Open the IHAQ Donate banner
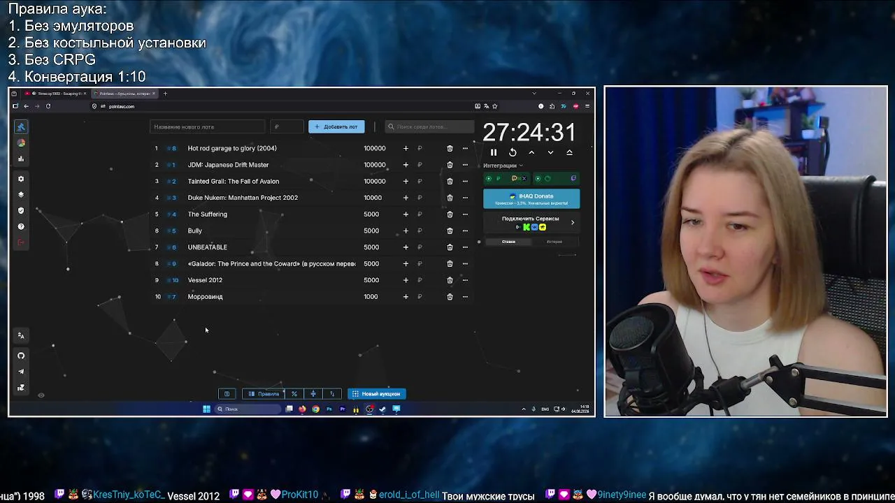The image size is (895, 503). [x=531, y=199]
